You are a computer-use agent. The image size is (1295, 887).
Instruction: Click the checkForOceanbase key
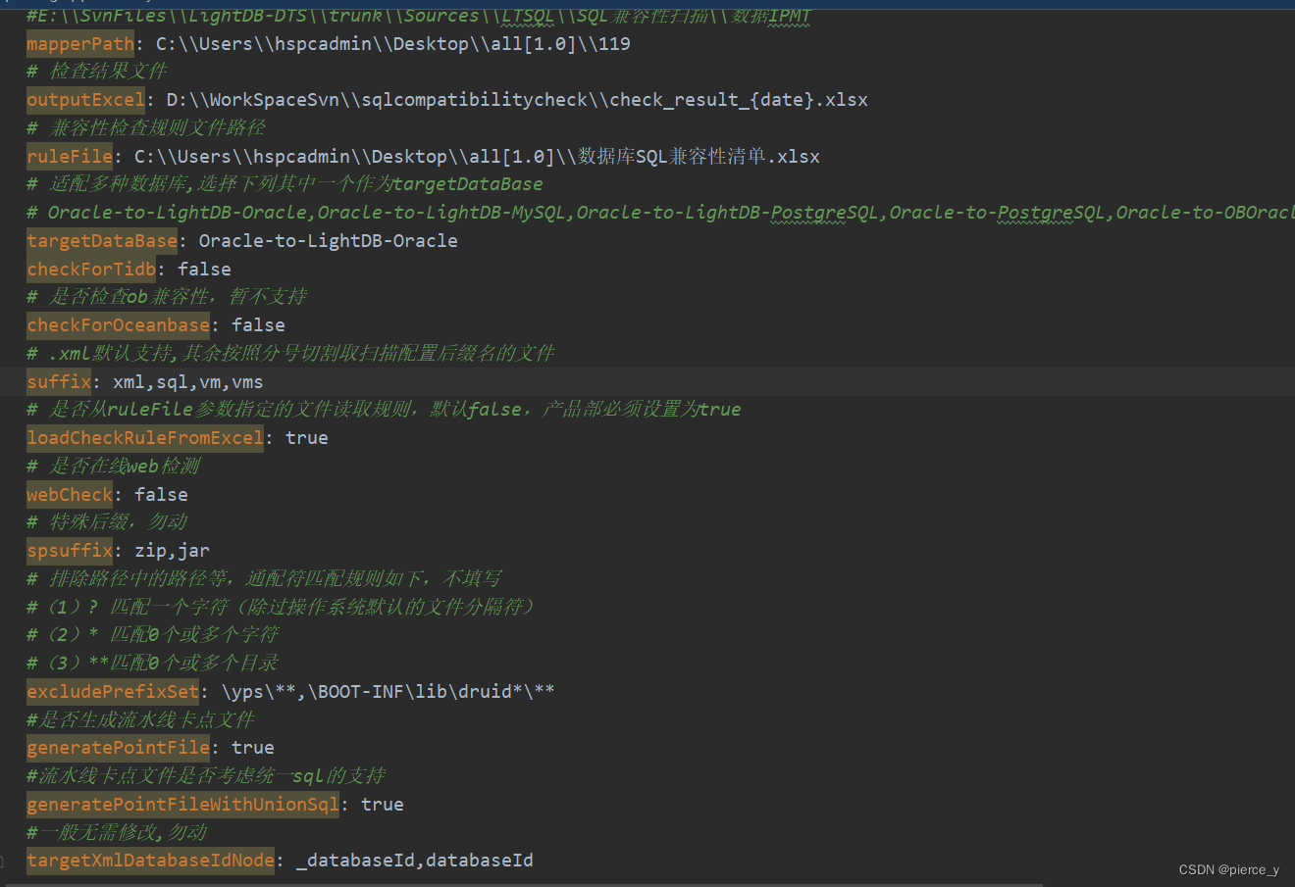click(x=117, y=324)
